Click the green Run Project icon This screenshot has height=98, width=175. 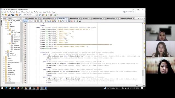coord(47,15)
